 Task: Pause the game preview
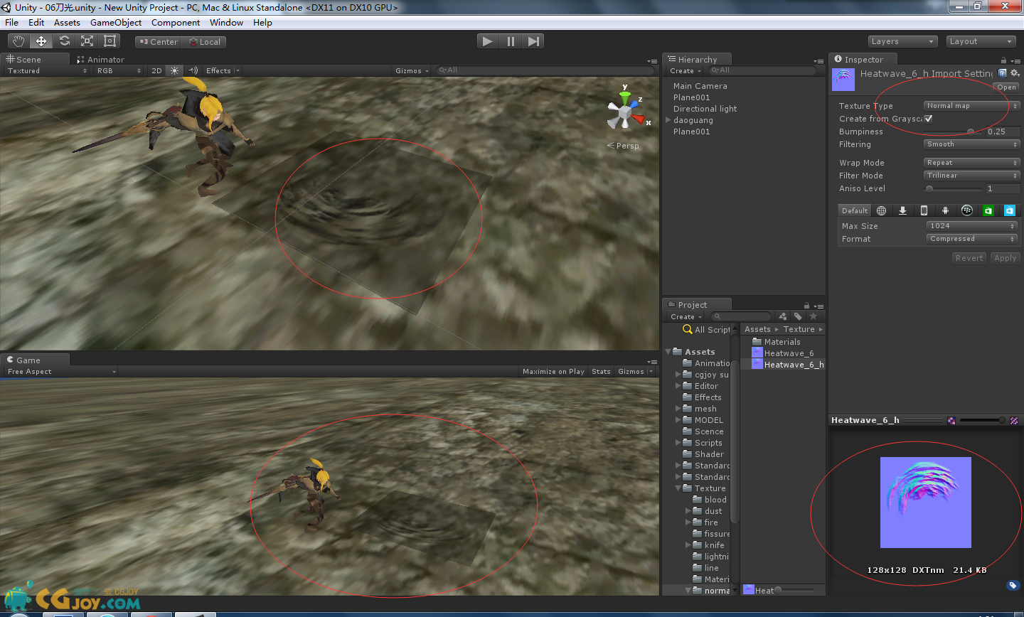click(511, 41)
